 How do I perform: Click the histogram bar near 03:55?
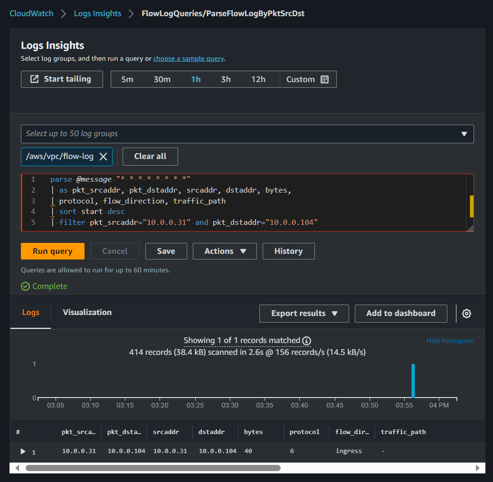[x=413, y=381]
